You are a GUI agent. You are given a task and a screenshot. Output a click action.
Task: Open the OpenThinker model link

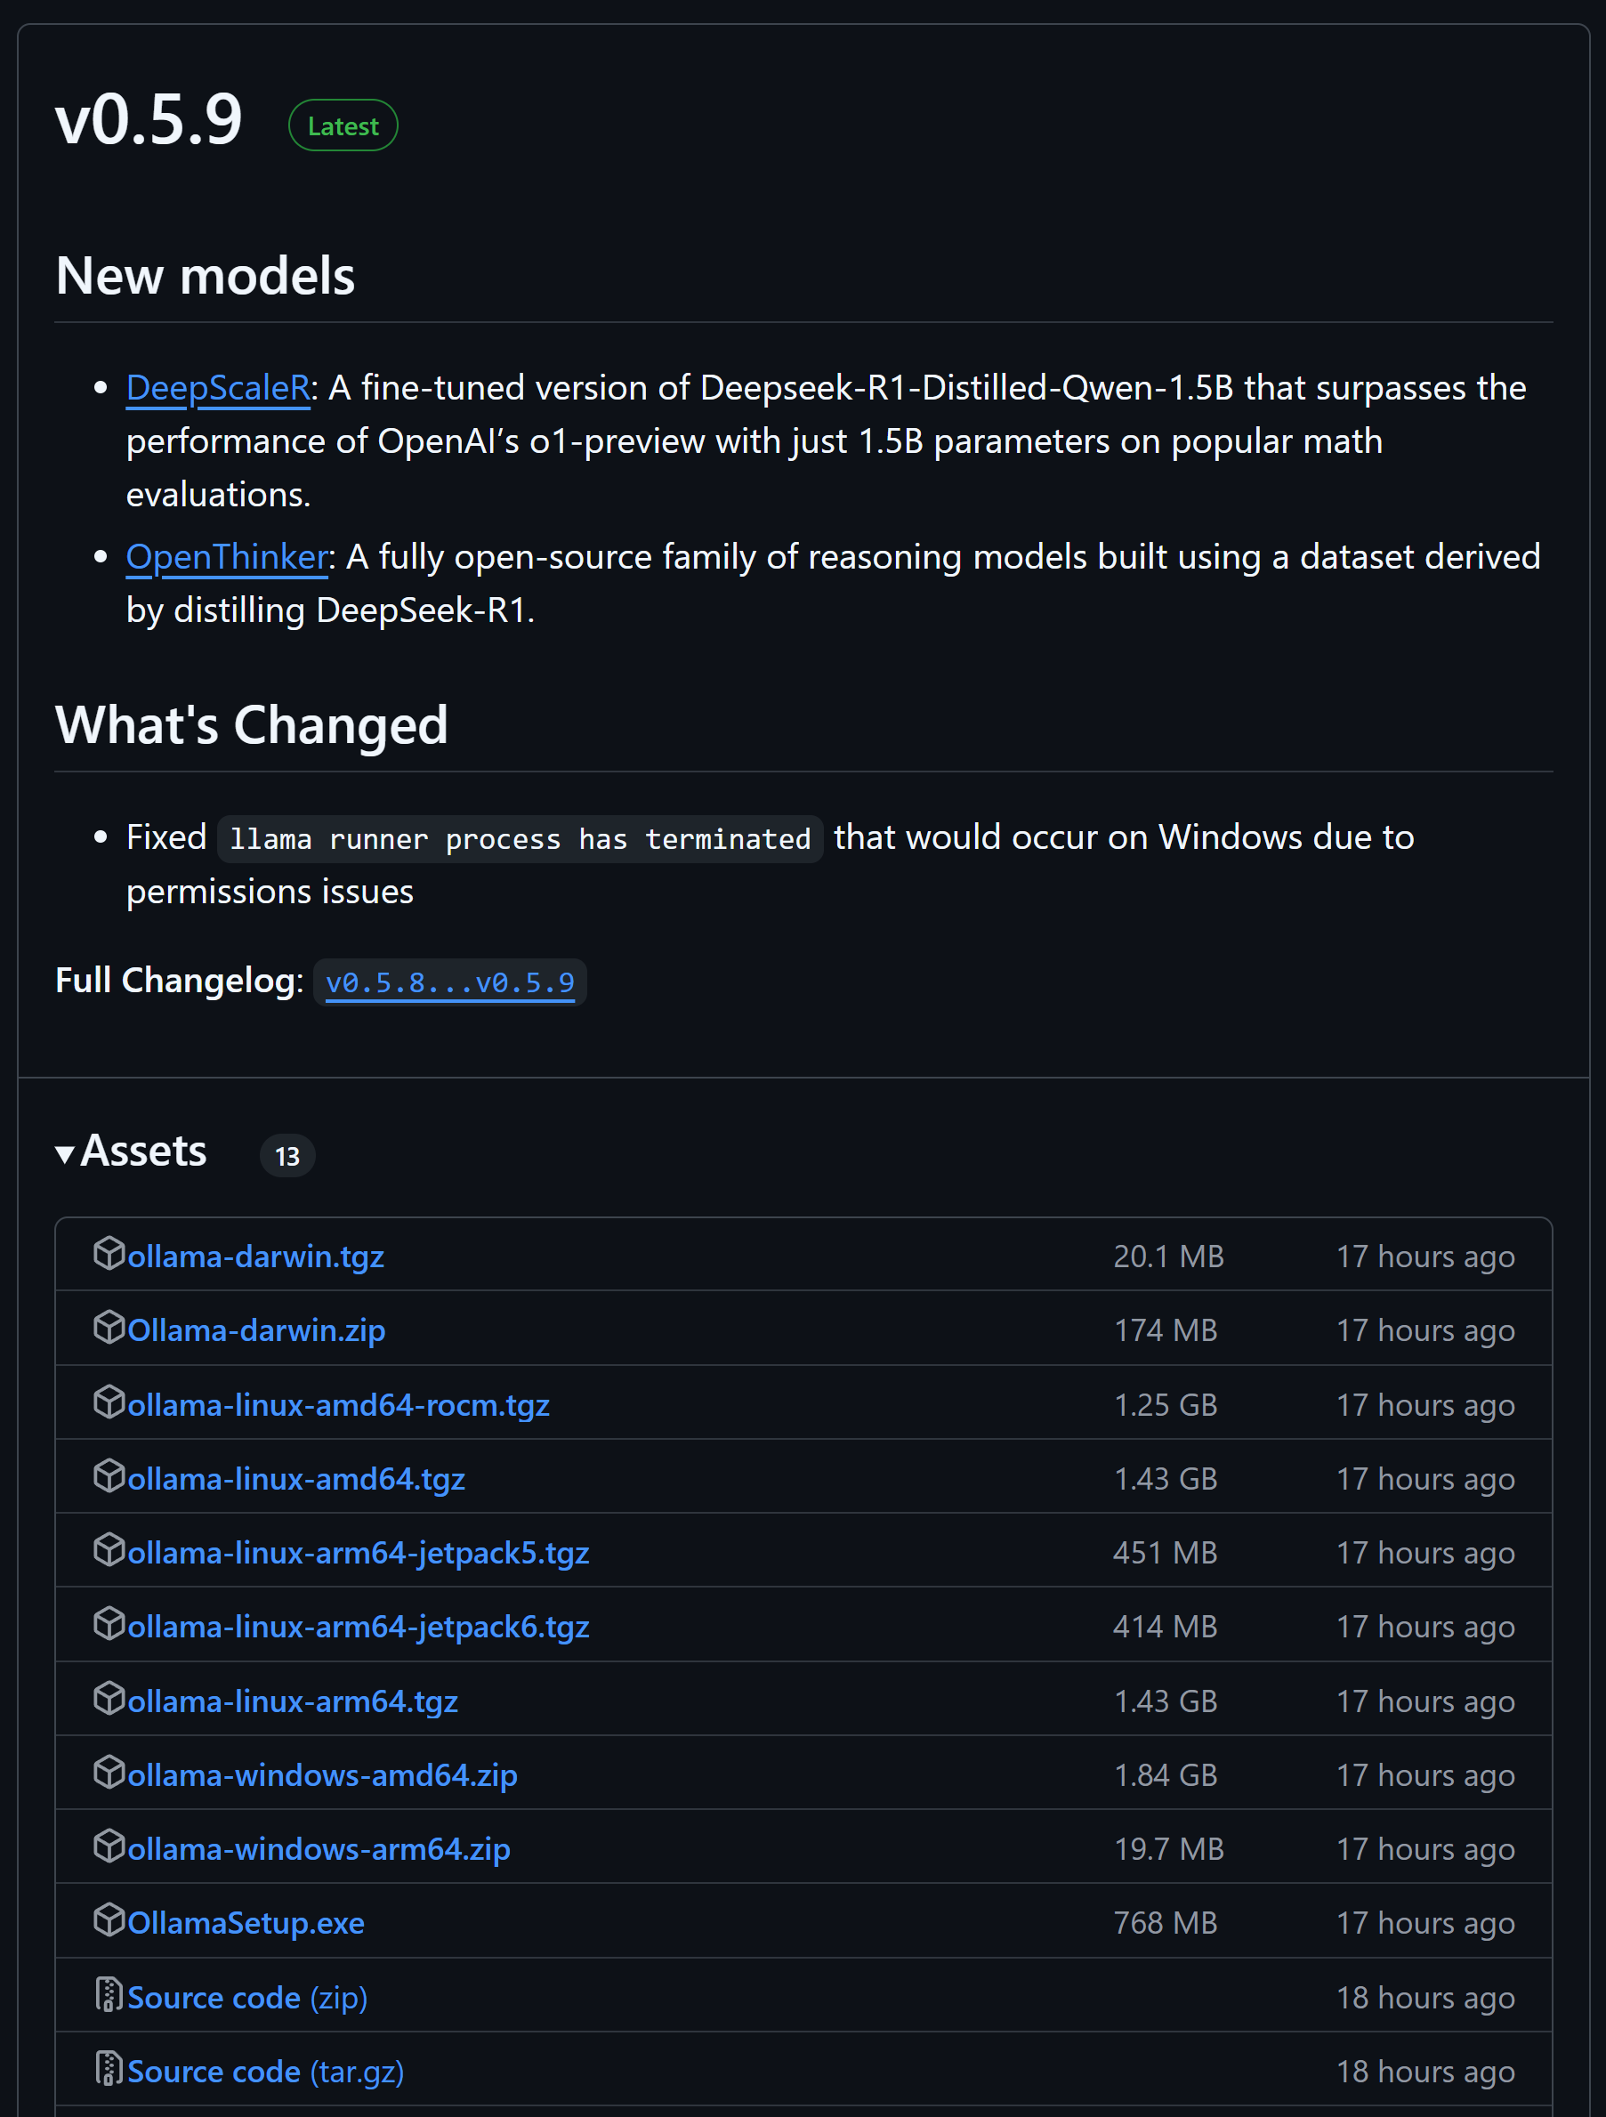(x=227, y=556)
